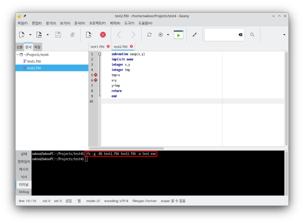
Task: Open the 파일(F) menu
Action: [23, 23]
